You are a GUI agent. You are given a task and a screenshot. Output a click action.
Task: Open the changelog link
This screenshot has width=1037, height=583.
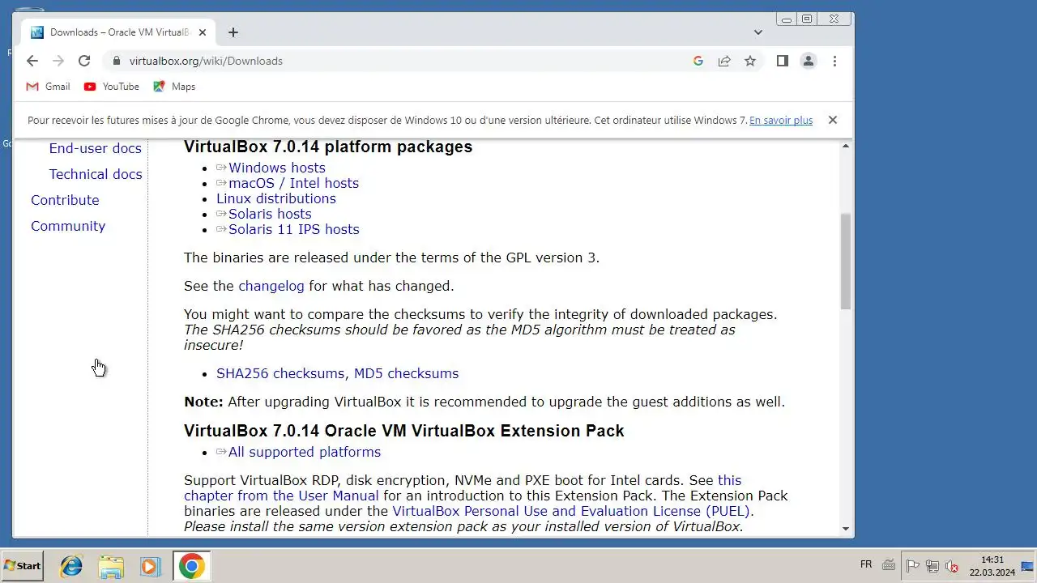(x=271, y=286)
